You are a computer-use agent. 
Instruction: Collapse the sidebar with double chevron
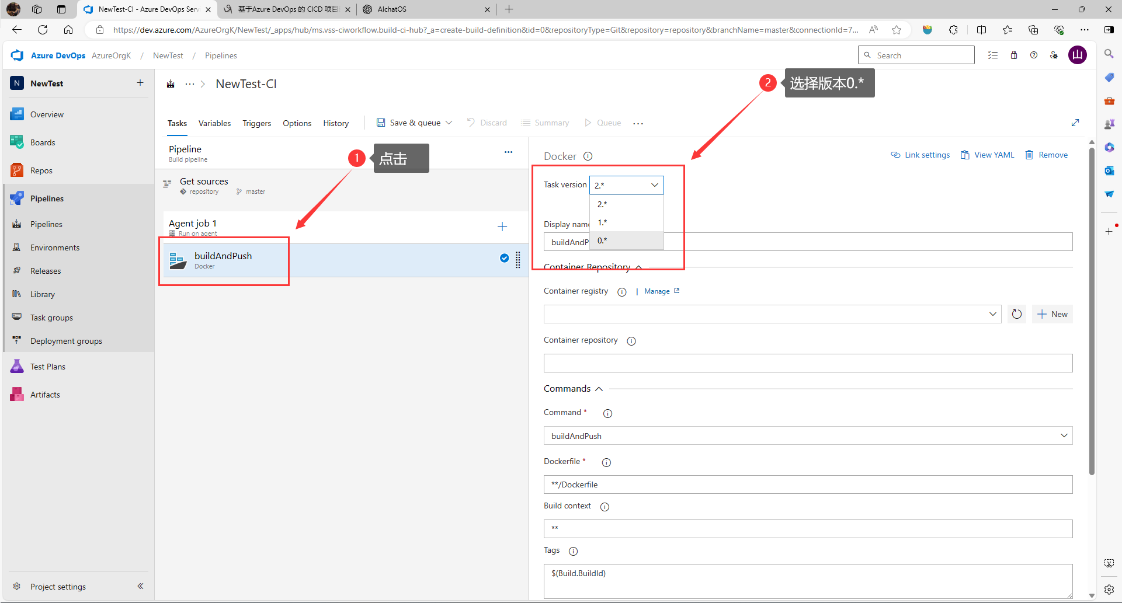140,586
